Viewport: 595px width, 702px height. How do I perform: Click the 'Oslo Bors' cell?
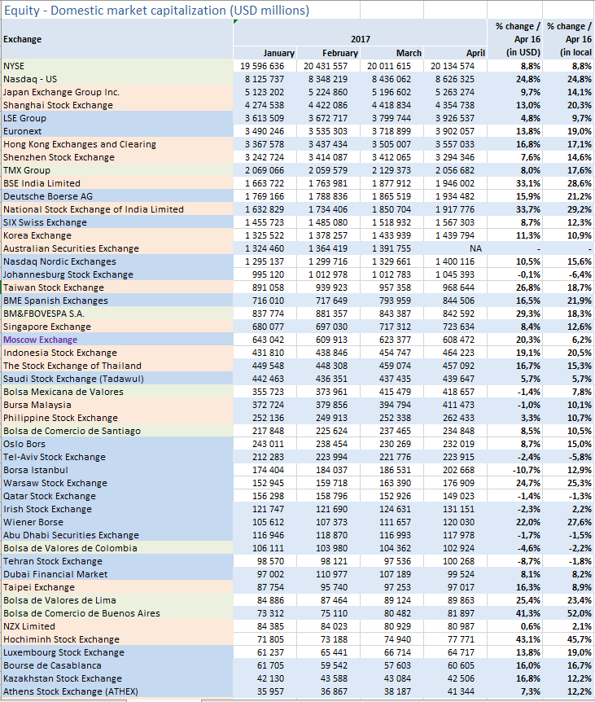click(x=117, y=443)
